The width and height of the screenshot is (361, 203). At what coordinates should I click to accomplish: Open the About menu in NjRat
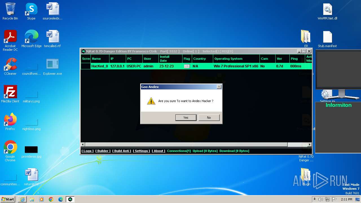tap(159, 151)
